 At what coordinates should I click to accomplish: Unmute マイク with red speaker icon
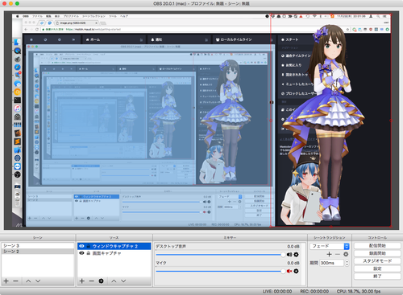point(289,271)
